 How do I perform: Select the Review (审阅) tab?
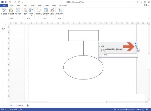click(47, 5)
